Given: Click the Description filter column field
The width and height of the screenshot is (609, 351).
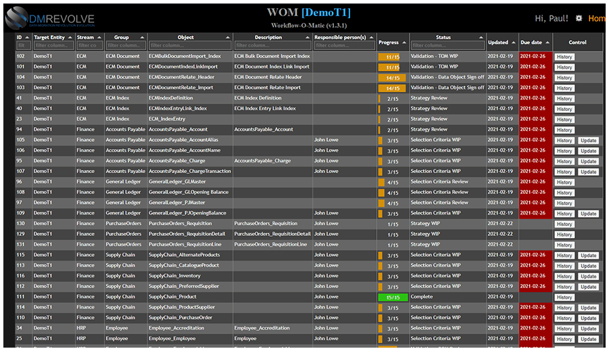Looking at the screenshot, I should [x=272, y=45].
